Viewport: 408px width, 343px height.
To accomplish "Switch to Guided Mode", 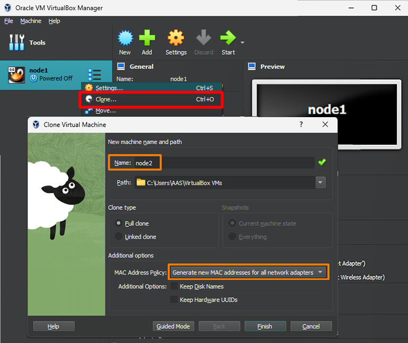I will coord(173,326).
